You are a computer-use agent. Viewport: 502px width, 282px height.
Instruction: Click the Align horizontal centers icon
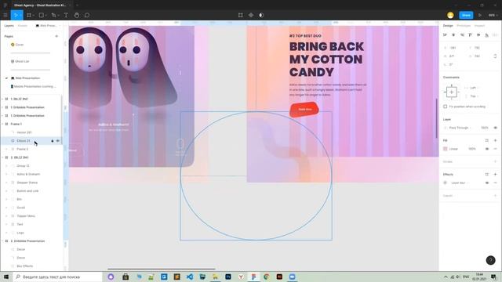coord(453,34)
